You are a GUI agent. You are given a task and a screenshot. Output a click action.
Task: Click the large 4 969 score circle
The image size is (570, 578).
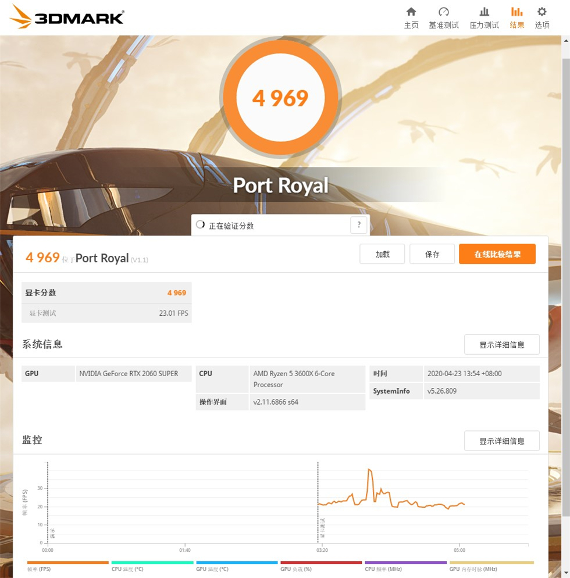pyautogui.click(x=280, y=98)
